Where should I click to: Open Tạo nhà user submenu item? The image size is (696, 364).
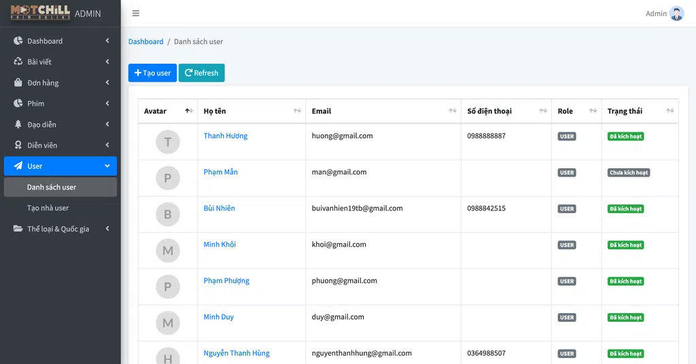(60, 208)
